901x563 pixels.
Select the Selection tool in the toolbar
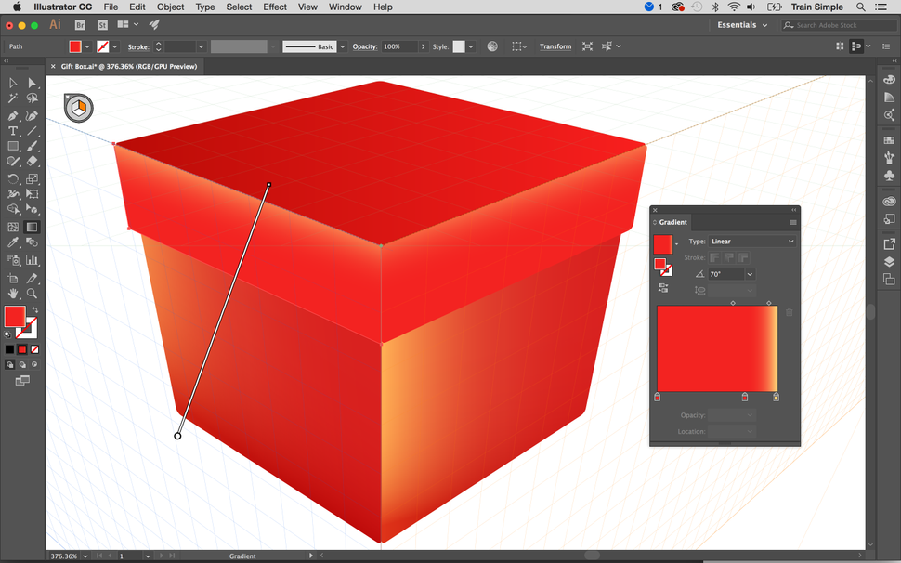[11, 82]
